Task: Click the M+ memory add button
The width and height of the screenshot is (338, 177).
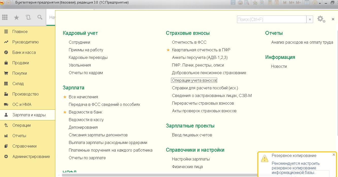Action: (x=292, y=3)
